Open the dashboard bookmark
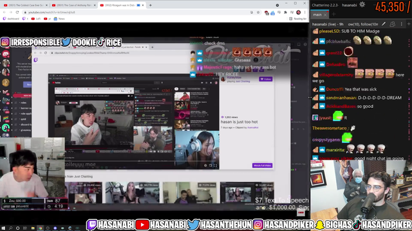The width and height of the screenshot is (412, 231). tap(11, 19)
